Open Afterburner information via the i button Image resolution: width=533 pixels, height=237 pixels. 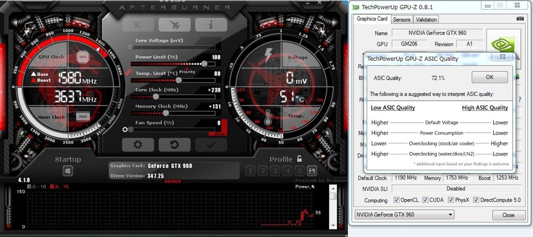tap(211, 25)
